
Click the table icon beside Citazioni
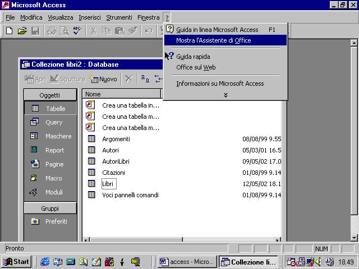[91, 173]
